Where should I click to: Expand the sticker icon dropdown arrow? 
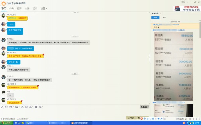(x=13, y=107)
